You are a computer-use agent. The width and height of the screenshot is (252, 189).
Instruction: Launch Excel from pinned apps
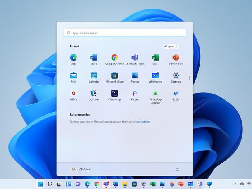[x=155, y=58]
